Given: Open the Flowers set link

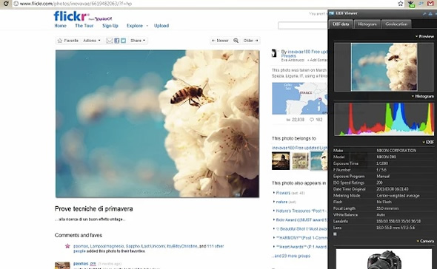Looking at the screenshot, I should pyautogui.click(x=283, y=193).
